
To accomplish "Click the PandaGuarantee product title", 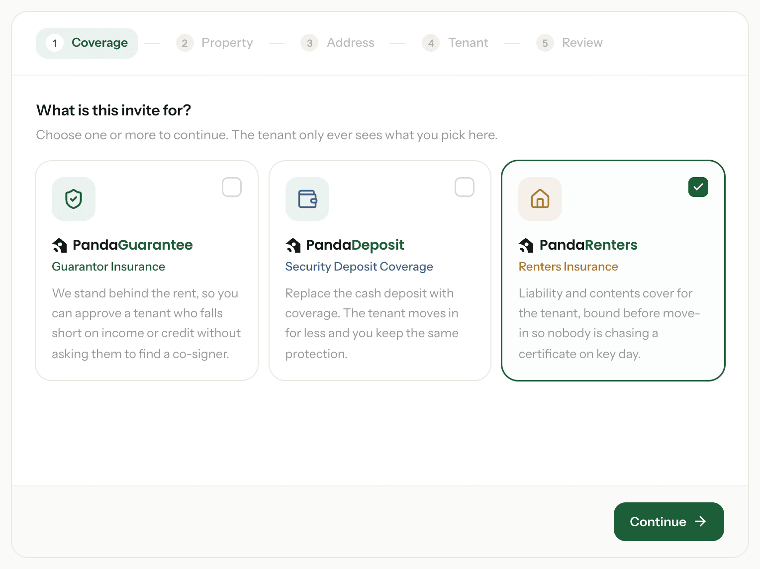I will (133, 245).
